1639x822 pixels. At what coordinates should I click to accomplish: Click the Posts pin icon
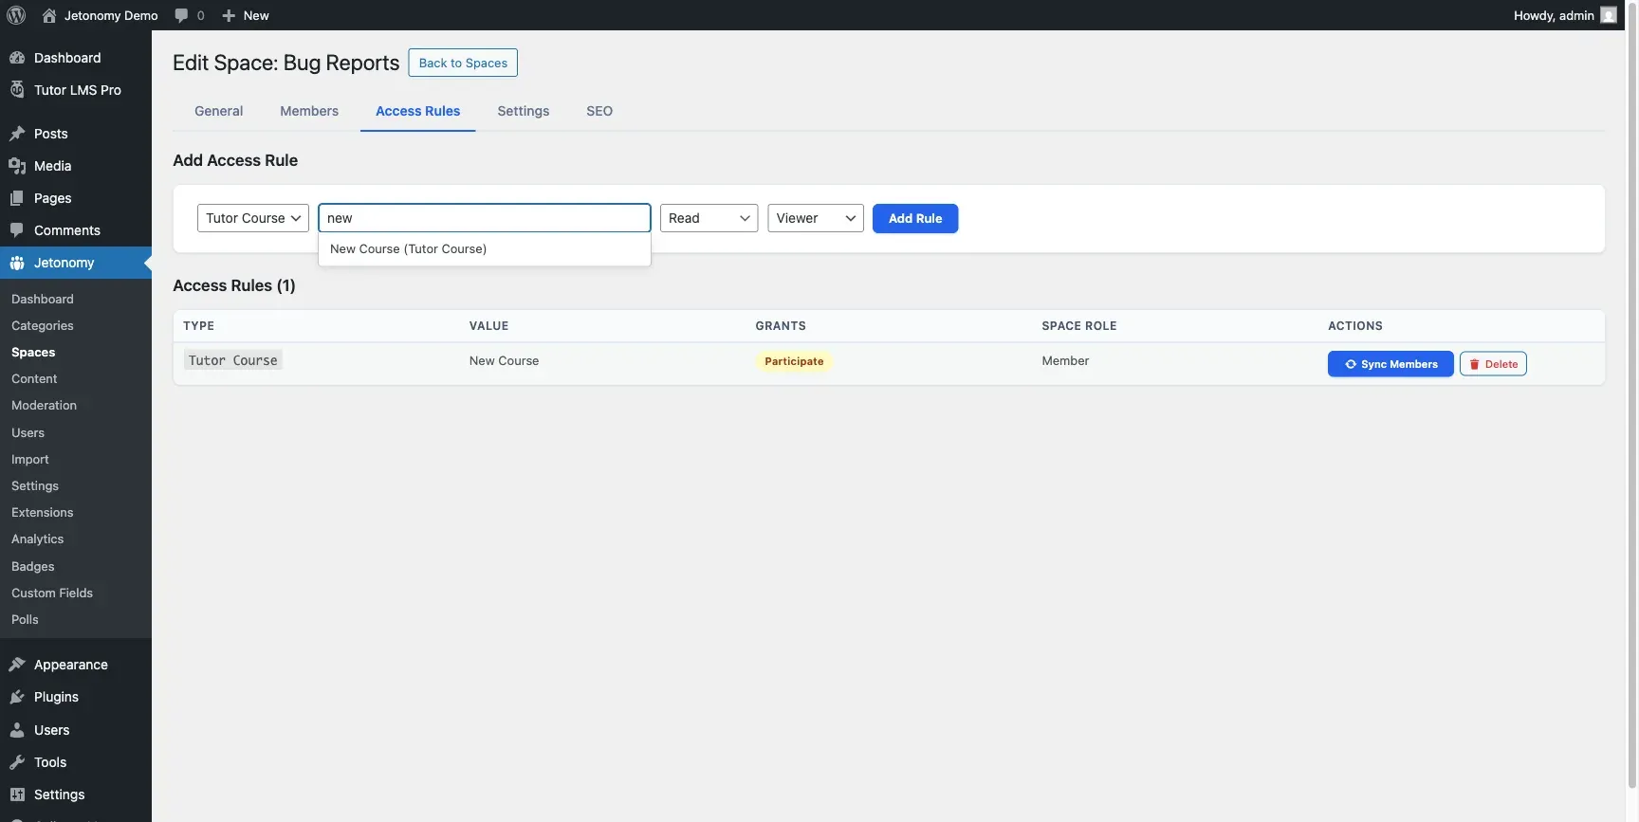click(17, 134)
